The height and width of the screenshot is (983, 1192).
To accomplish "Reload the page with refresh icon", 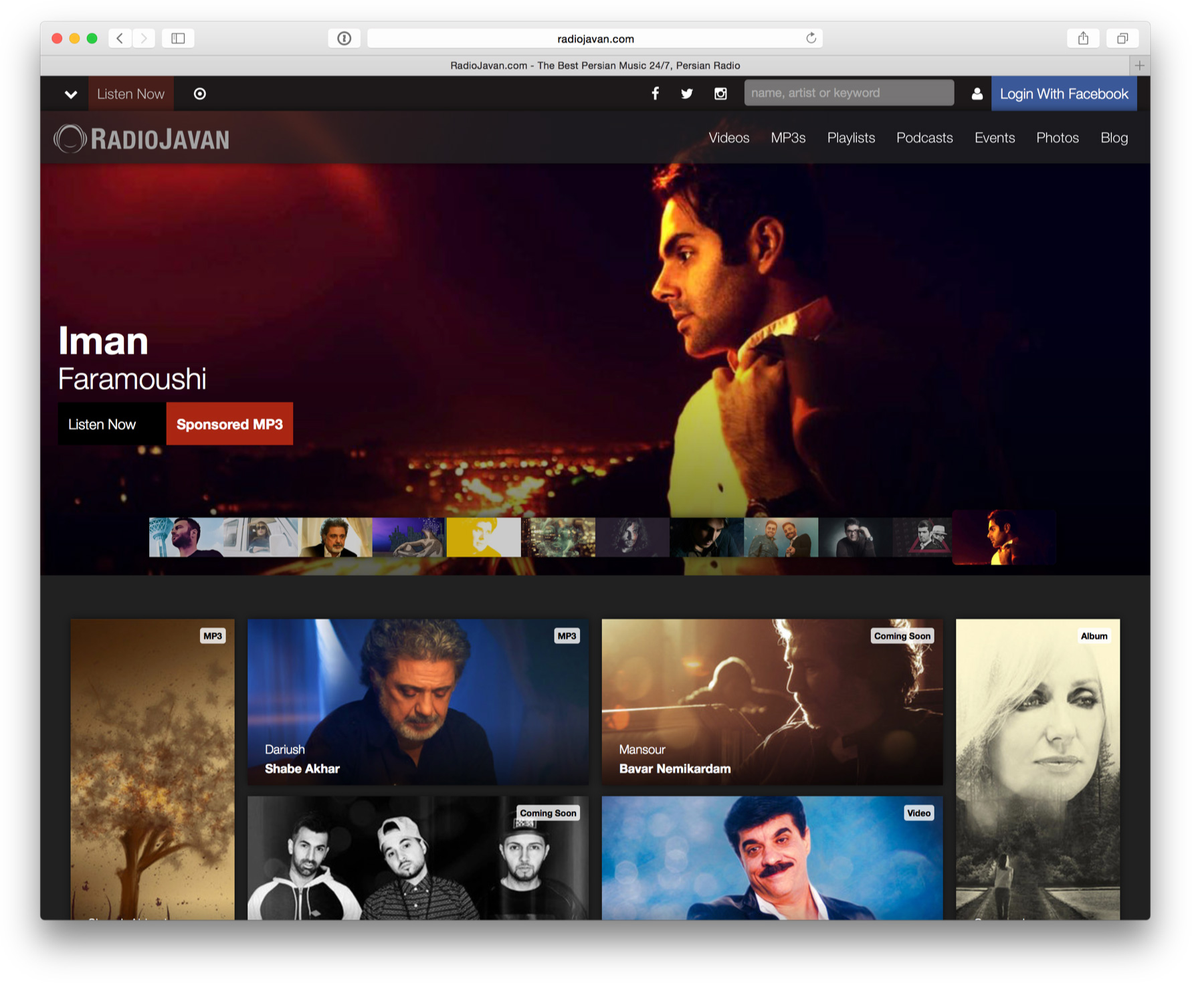I will (x=811, y=38).
